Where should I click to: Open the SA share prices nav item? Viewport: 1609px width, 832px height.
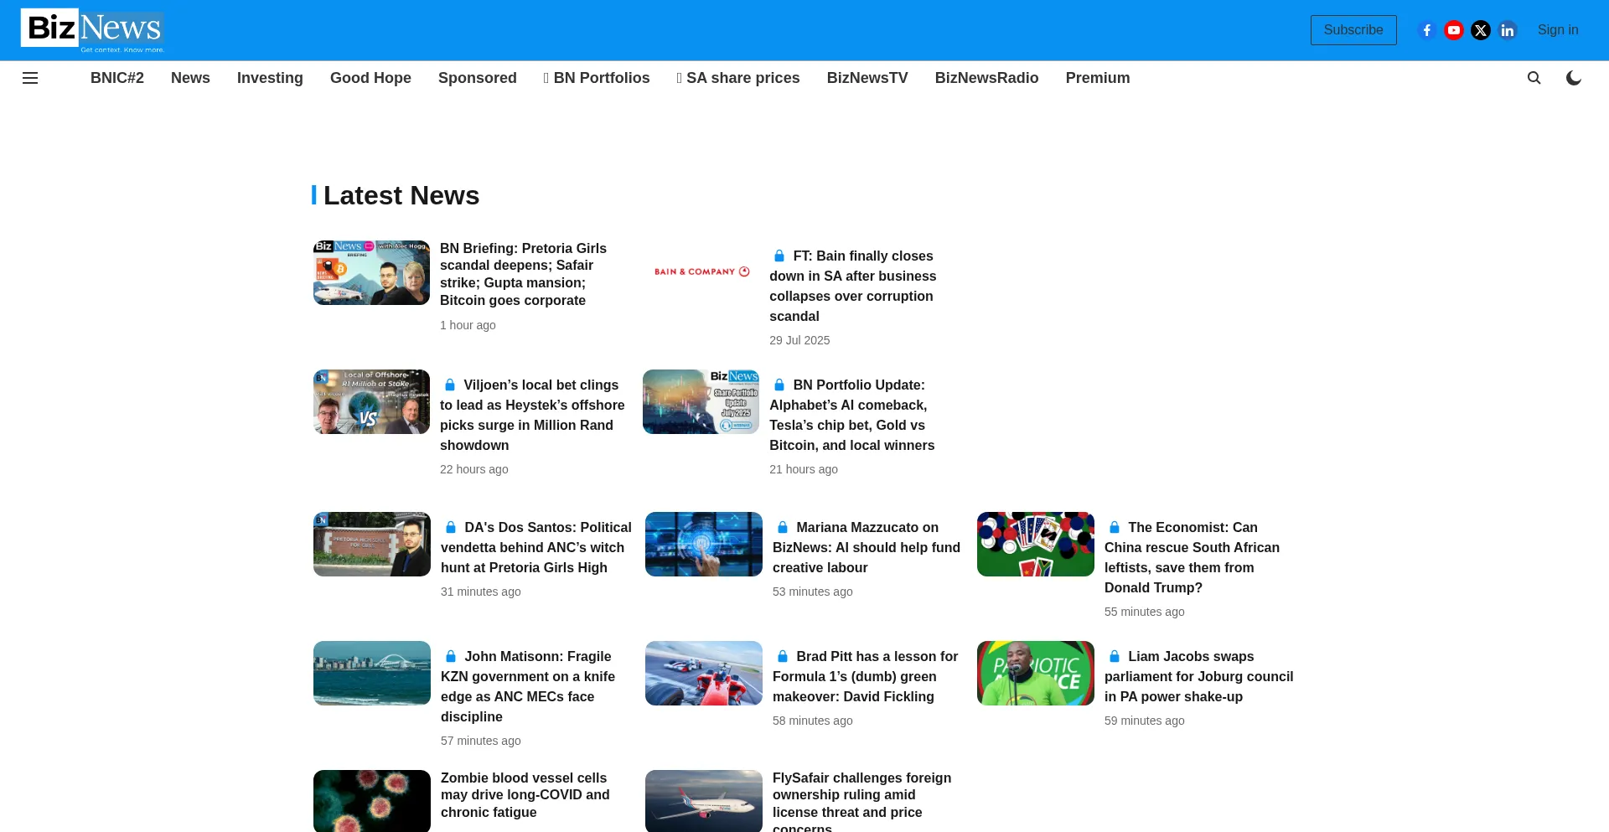click(x=738, y=78)
